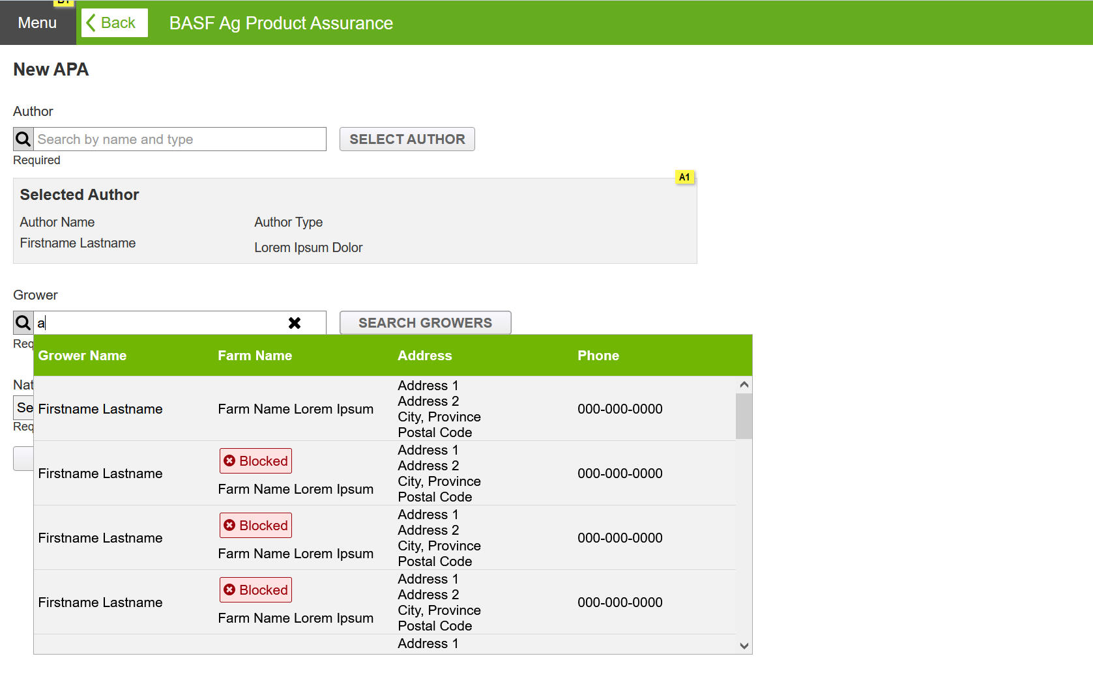Viewport: 1093px width, 680px height.
Task: Click the Author search input field
Action: (x=179, y=139)
